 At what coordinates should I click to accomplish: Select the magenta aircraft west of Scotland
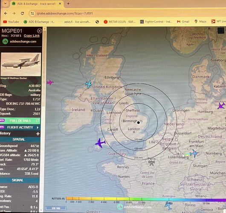(x=50, y=83)
